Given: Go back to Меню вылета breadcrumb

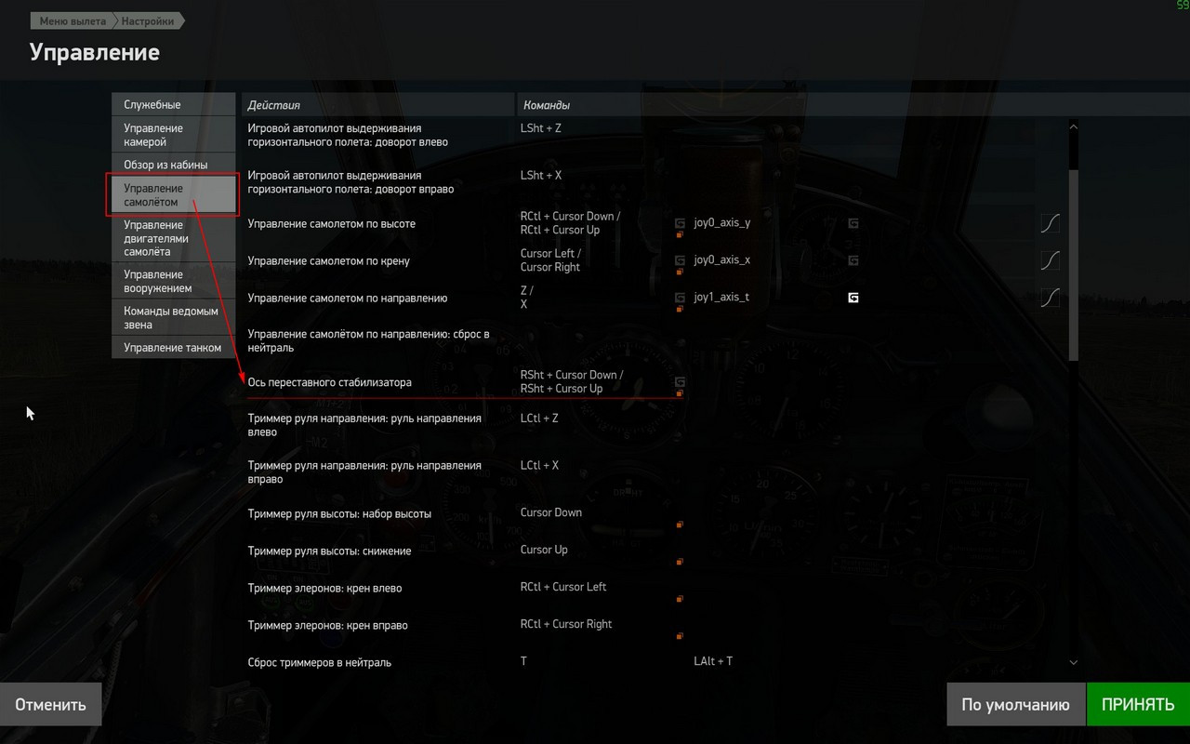Looking at the screenshot, I should [x=72, y=20].
